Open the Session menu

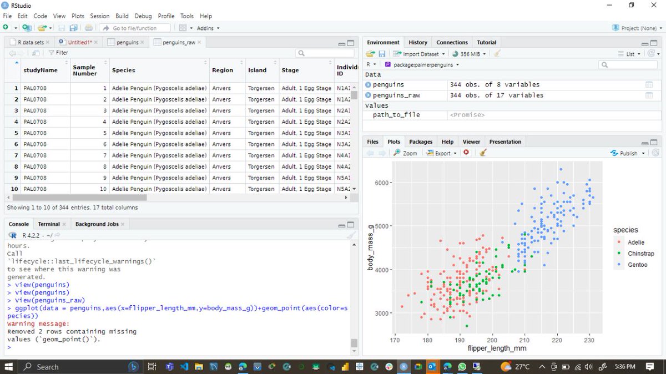coord(100,16)
